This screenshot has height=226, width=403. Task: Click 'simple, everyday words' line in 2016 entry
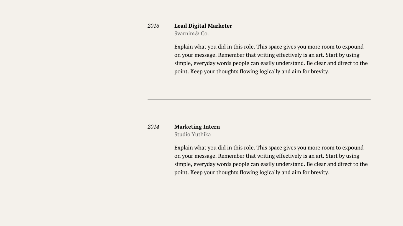point(271,63)
